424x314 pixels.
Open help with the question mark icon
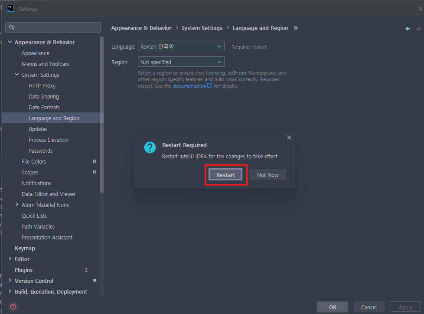13,307
